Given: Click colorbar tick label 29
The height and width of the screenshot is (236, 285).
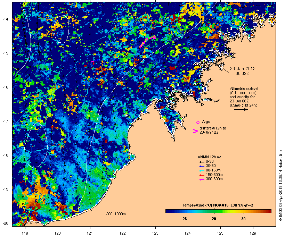Looking at the screenshot, I should (x=214, y=219).
